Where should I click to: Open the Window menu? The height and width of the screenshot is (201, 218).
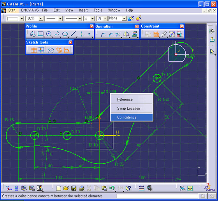coord(114,10)
